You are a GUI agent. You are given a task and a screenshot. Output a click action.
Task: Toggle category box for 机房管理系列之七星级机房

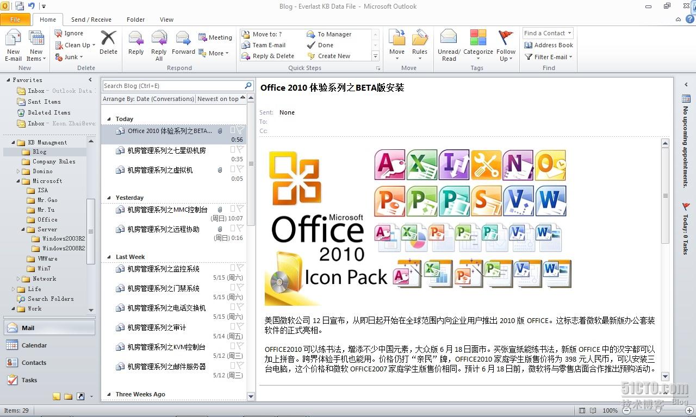point(233,149)
